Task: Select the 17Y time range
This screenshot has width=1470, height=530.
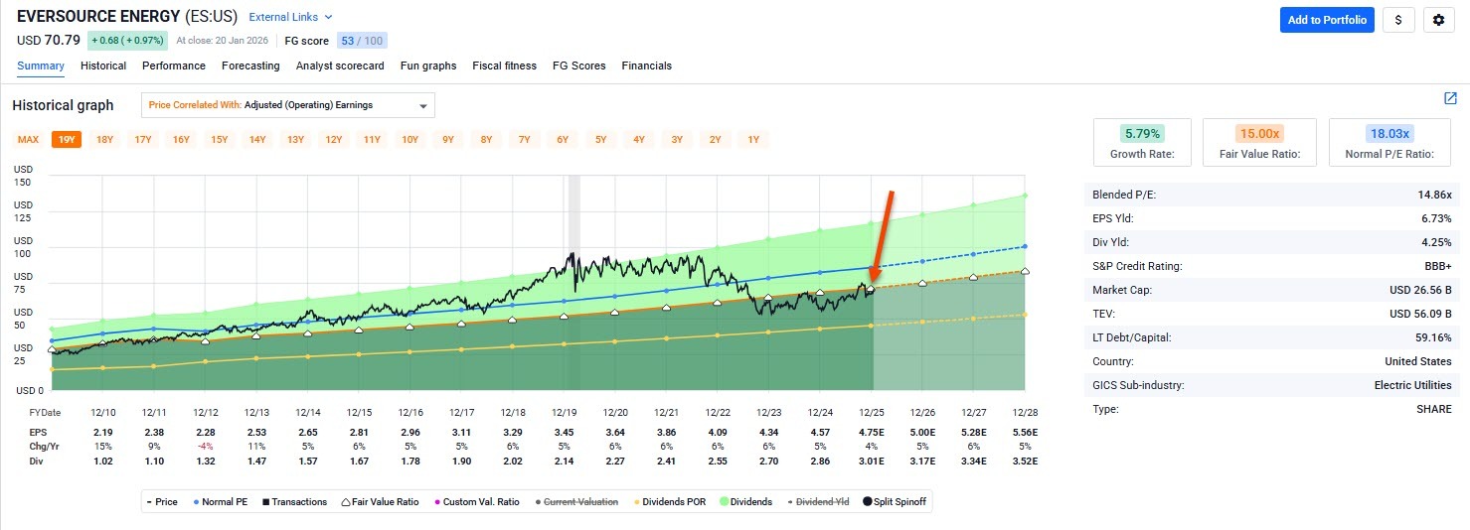Action: pos(143,139)
